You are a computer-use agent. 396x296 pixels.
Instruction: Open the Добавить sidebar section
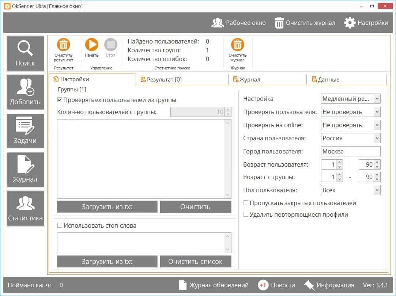pos(25,92)
